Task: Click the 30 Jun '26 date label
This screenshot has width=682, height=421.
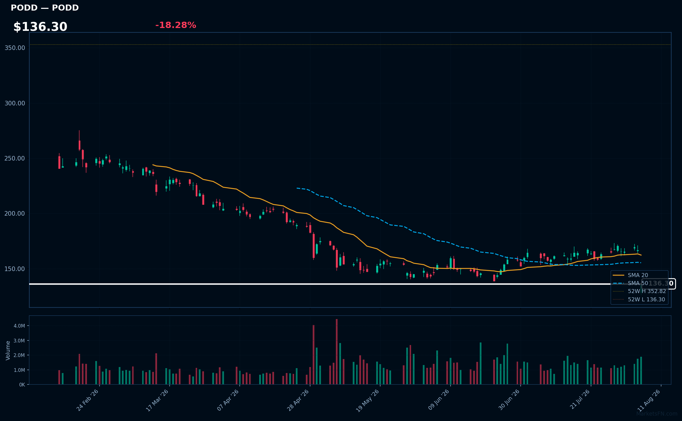Action: (509, 400)
